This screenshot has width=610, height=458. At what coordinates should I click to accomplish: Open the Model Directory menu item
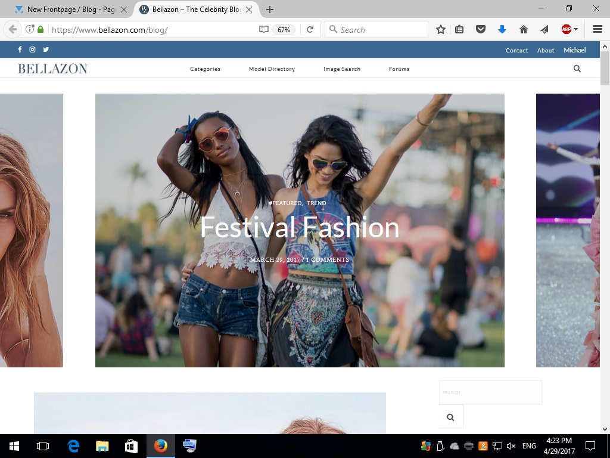(x=272, y=69)
